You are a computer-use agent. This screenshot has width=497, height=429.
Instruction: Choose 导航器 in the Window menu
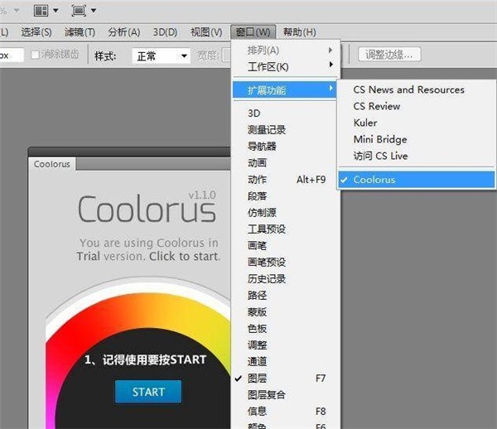coord(287,146)
